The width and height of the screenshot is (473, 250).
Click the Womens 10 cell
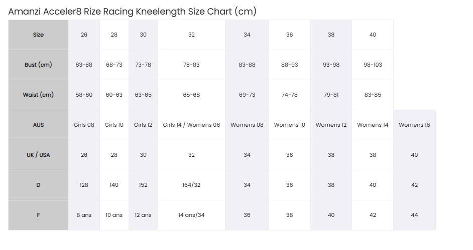[290, 125]
